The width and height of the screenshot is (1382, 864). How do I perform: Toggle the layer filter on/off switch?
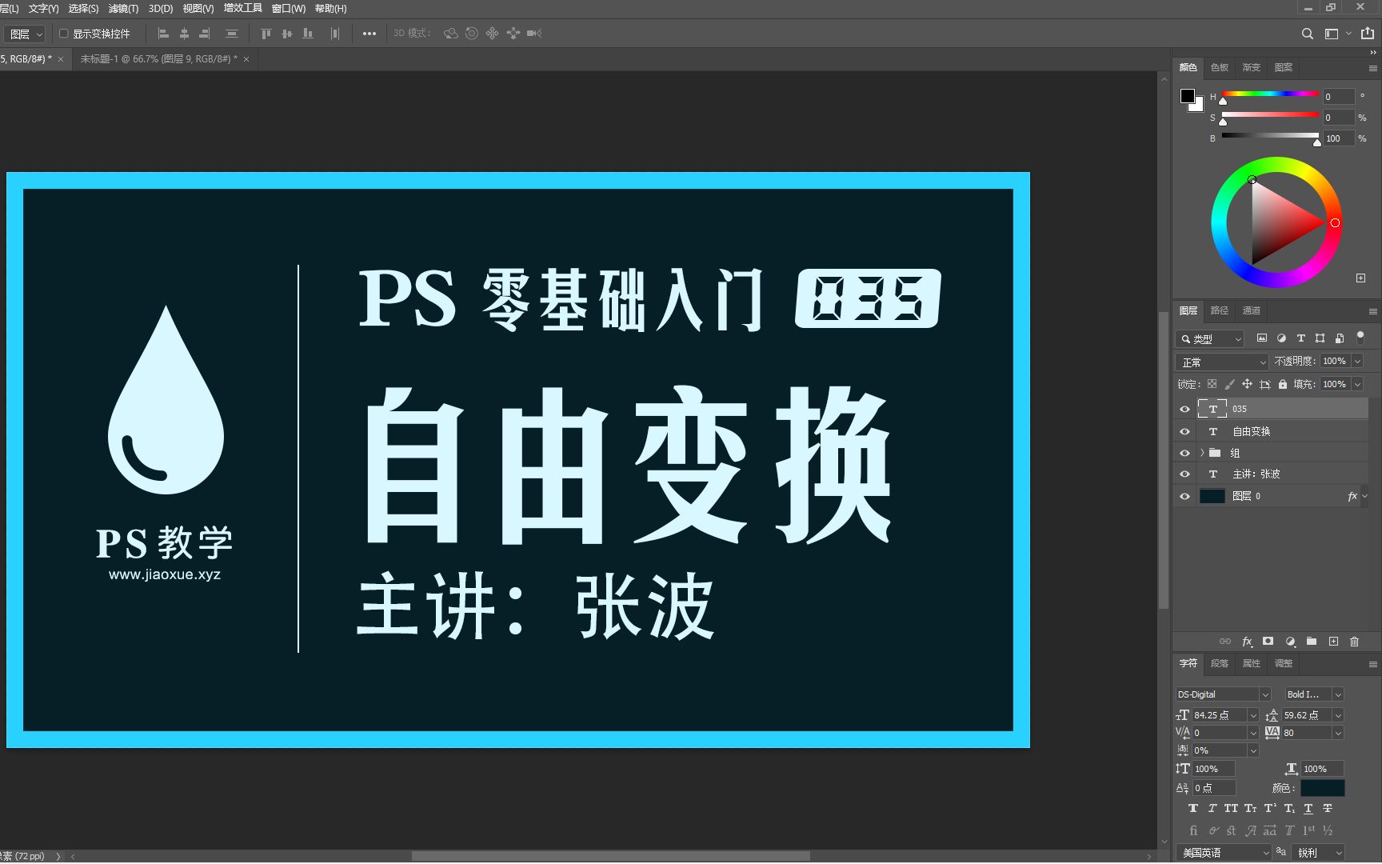(1360, 337)
